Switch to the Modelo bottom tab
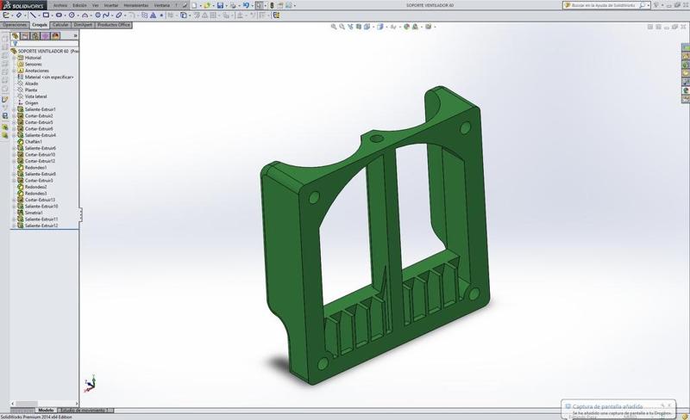Image resolution: width=690 pixels, height=420 pixels. [x=46, y=411]
